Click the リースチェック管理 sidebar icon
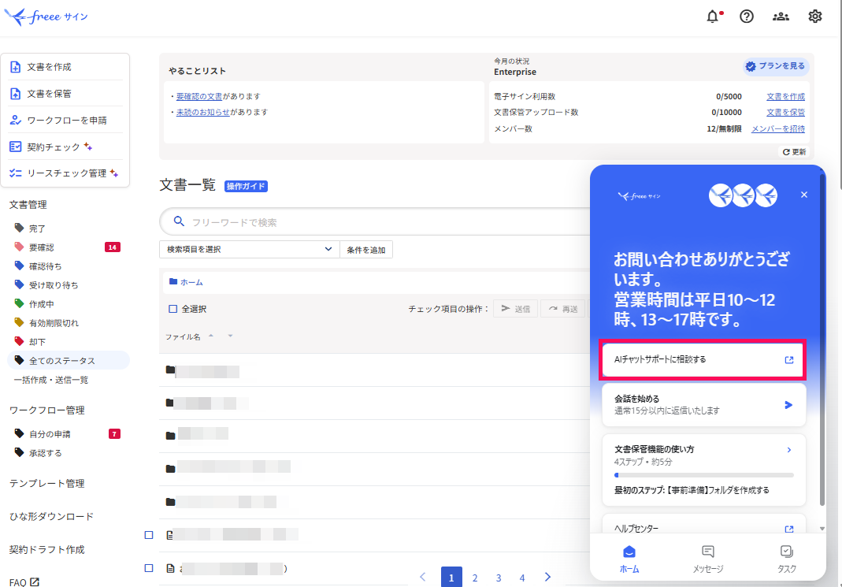Screen dimensions: 842x587 (x=16, y=173)
